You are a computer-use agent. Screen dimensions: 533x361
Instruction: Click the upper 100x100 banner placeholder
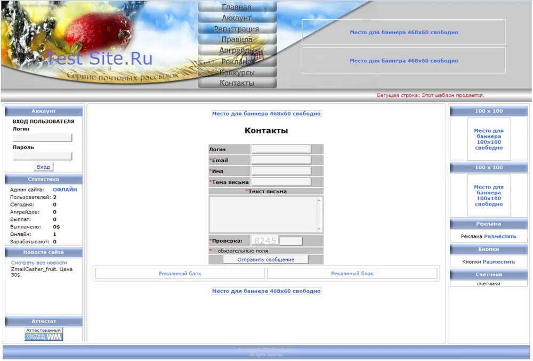[489, 140]
